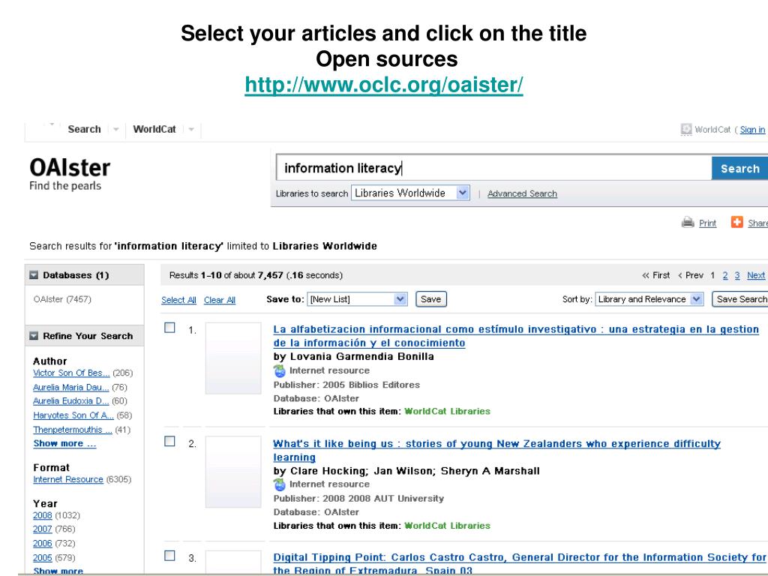This screenshot has width=768, height=576.
Task: Click the Sign in link
Action: point(752,129)
